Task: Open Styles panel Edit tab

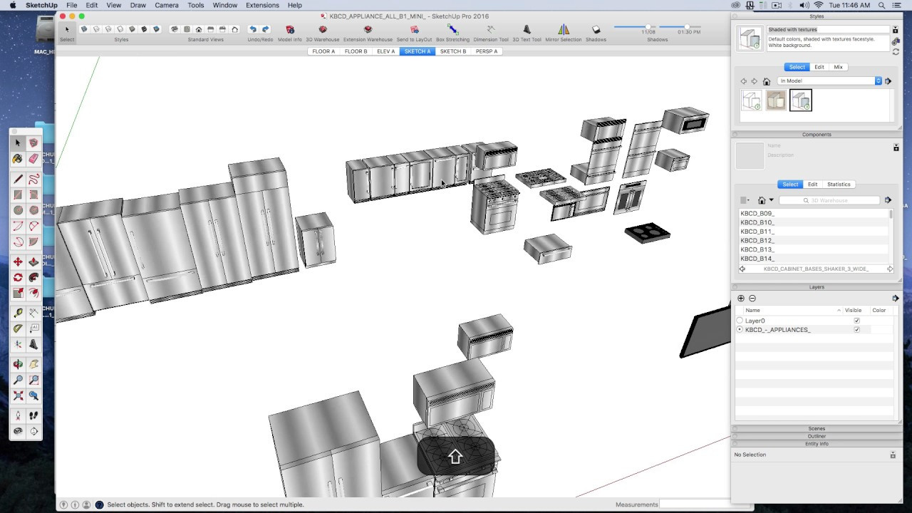Action: click(819, 67)
